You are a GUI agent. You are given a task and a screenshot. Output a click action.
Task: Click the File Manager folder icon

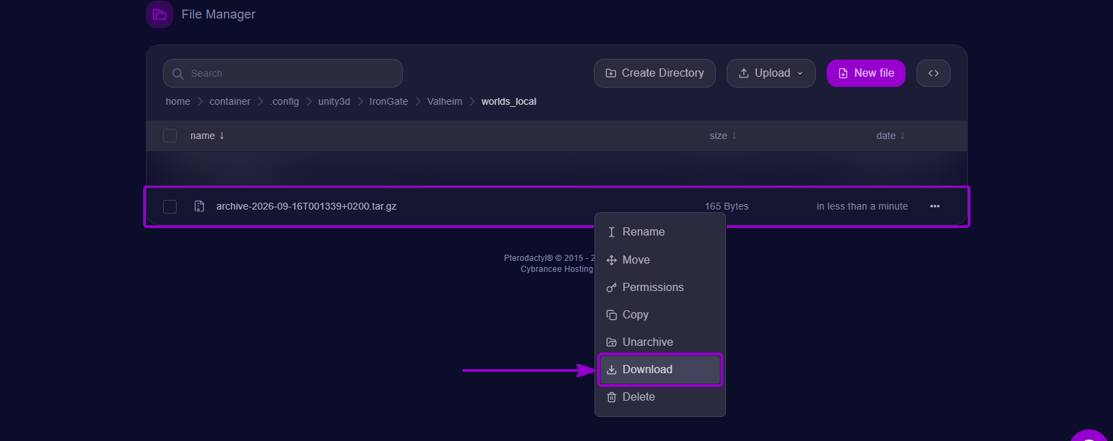coord(160,14)
